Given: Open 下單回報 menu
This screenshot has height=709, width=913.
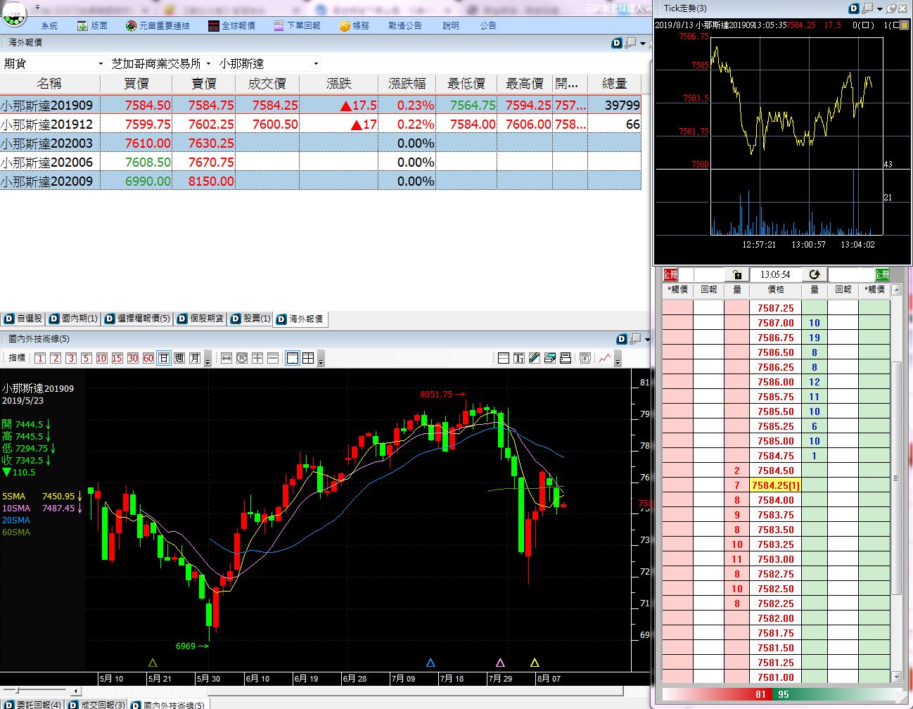Looking at the screenshot, I should (x=297, y=25).
